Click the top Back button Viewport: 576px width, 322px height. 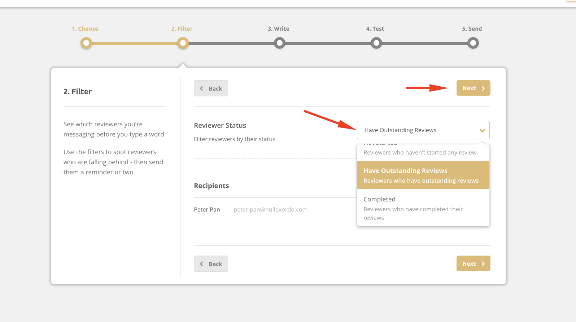tap(211, 88)
